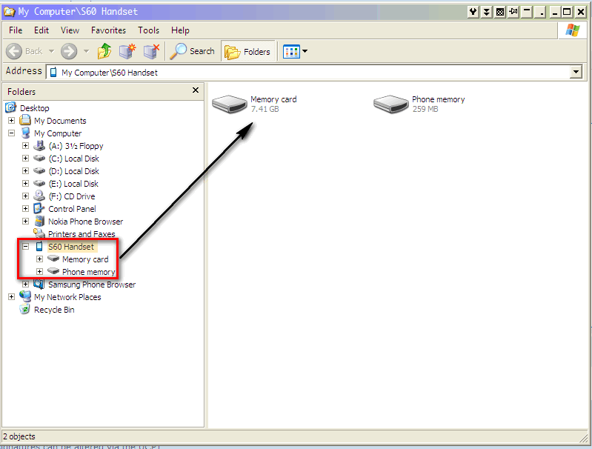Open the Memory card drive icon in main pane
The width and height of the screenshot is (592, 449).
pyautogui.click(x=229, y=104)
